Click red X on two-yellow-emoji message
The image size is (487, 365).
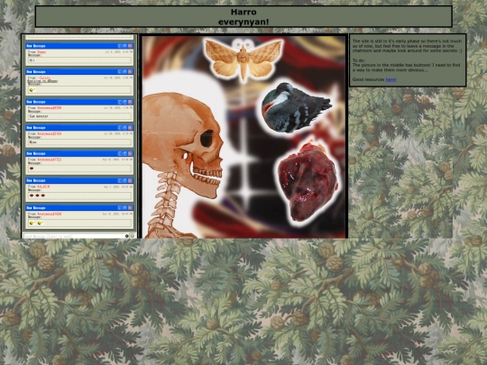[130, 207]
